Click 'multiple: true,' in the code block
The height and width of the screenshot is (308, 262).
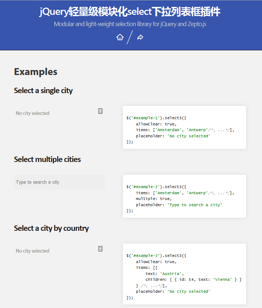[x=154, y=199]
